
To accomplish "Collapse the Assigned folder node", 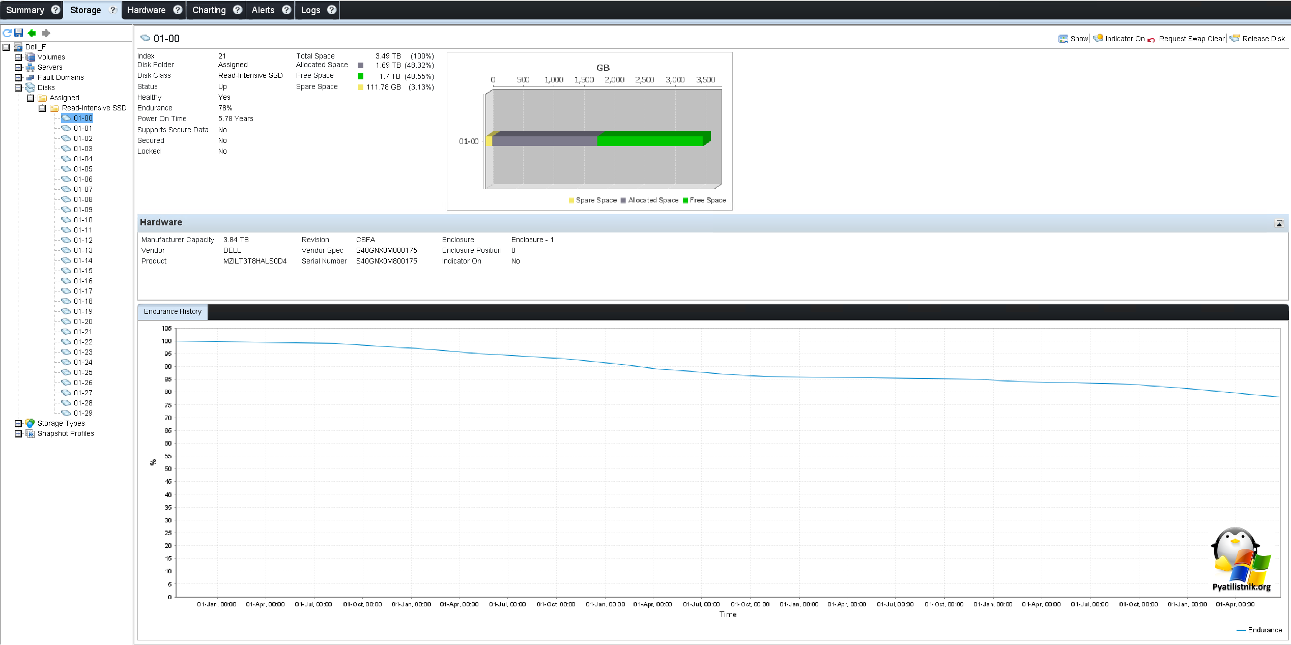I will [x=31, y=98].
